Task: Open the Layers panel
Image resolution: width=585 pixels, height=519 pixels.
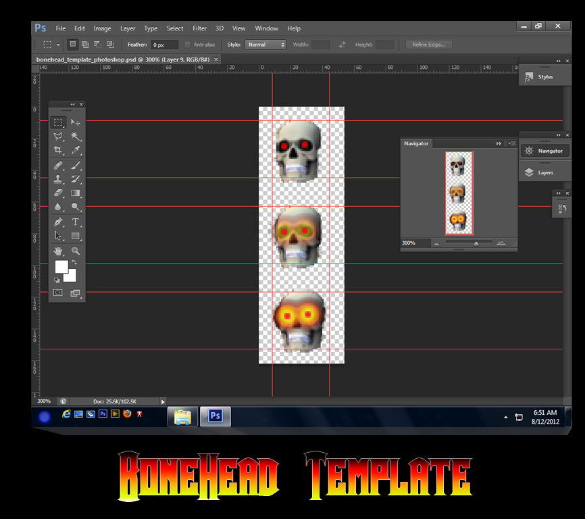Action: point(543,172)
